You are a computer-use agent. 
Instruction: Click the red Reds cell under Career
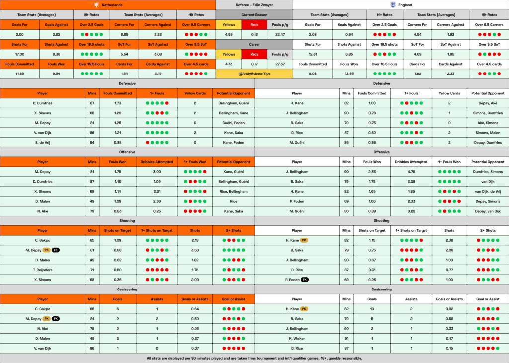[254, 54]
